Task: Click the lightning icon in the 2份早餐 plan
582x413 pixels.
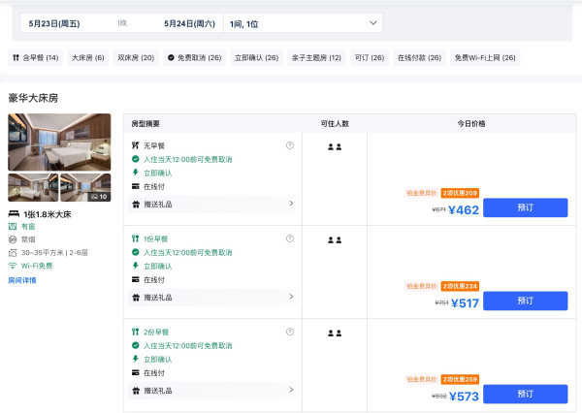Action: click(136, 359)
